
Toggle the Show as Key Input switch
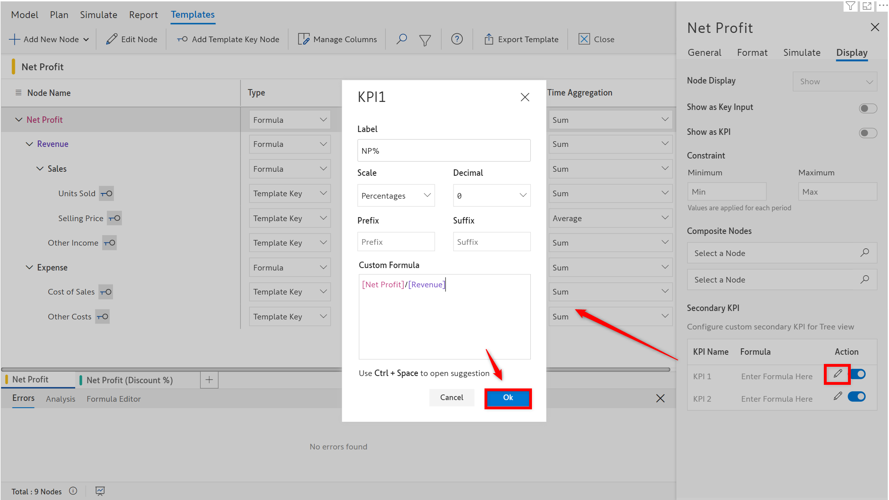[x=868, y=108]
